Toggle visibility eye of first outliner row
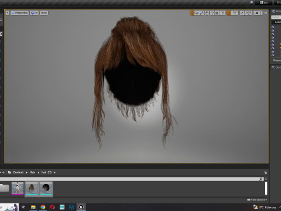This screenshot has height=211, width=281. tap(273, 27)
